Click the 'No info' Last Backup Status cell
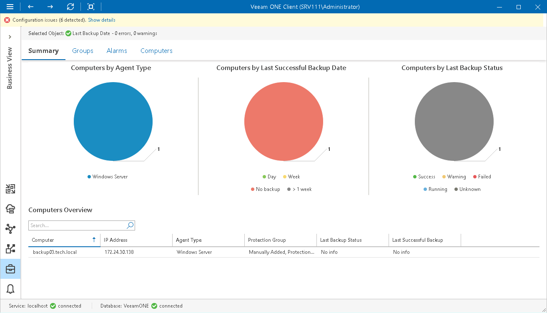Screen dimensions: 547x313 [x=329, y=252]
